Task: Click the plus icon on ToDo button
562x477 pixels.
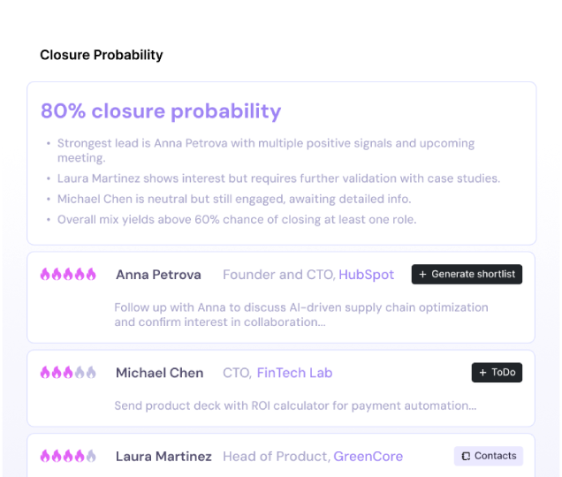Action: coord(482,373)
